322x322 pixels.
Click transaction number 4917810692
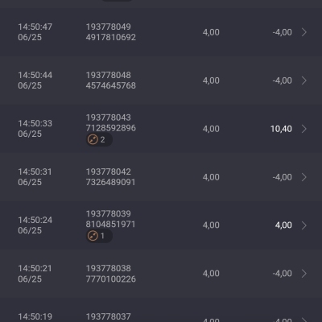coord(111,37)
